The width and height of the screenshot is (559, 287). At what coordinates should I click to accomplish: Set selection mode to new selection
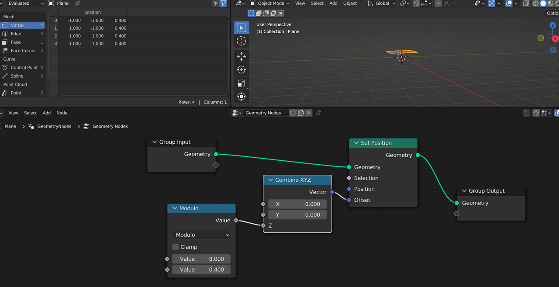pos(252,14)
